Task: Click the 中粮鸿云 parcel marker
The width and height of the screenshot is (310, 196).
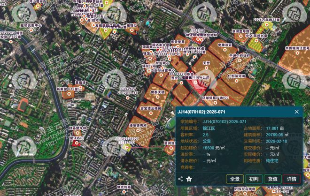Action: (x=225, y=50)
